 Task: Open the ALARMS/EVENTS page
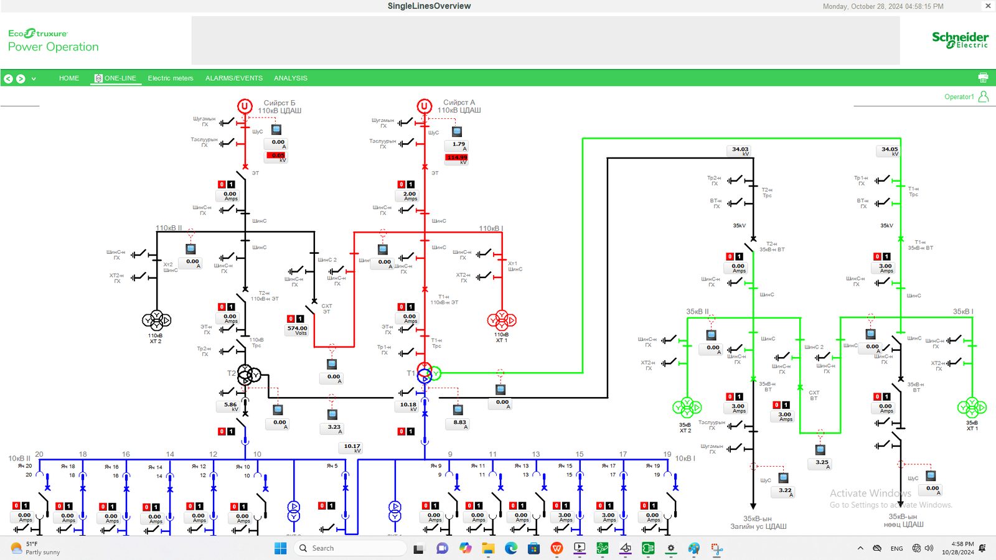234,78
